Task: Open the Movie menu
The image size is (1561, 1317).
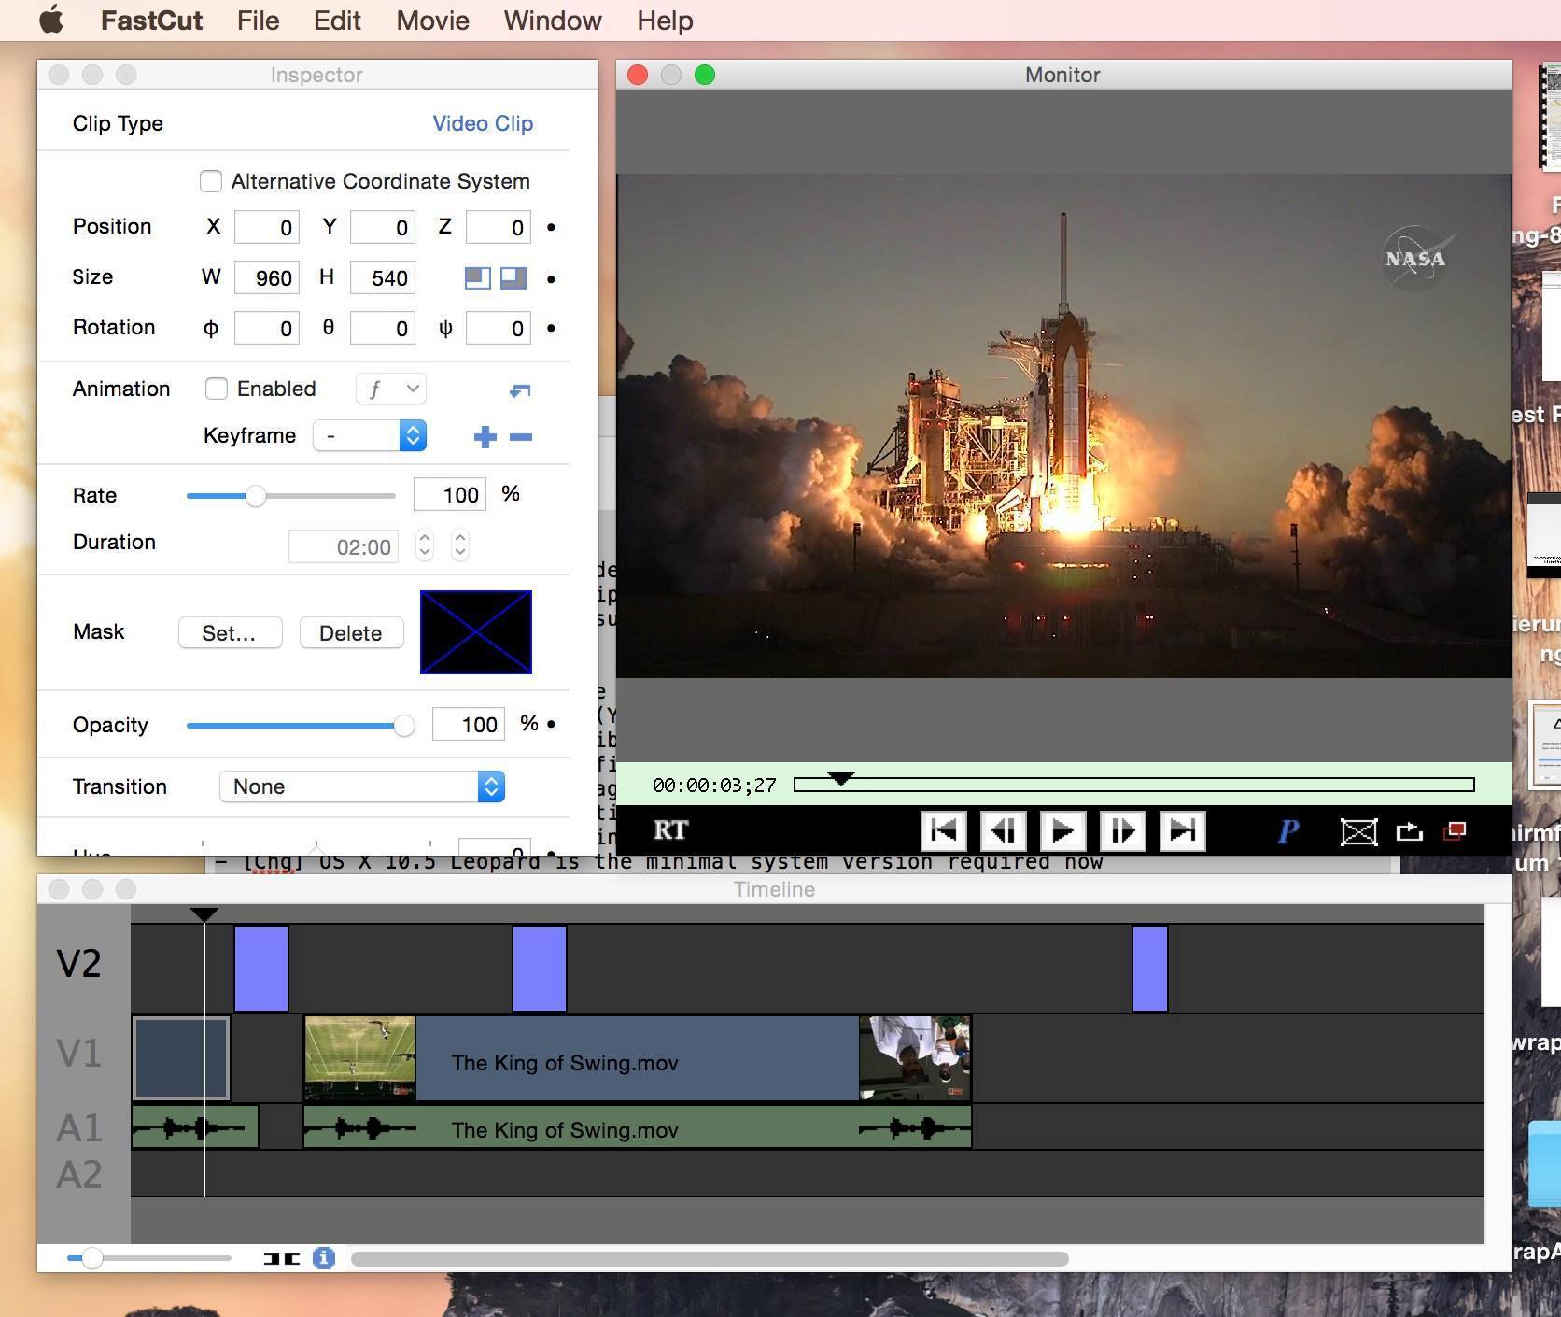Action: pyautogui.click(x=432, y=21)
